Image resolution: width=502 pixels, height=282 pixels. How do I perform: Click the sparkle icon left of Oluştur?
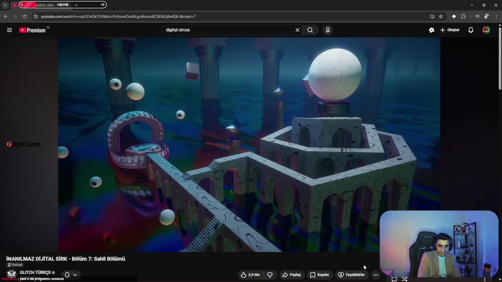[432, 30]
